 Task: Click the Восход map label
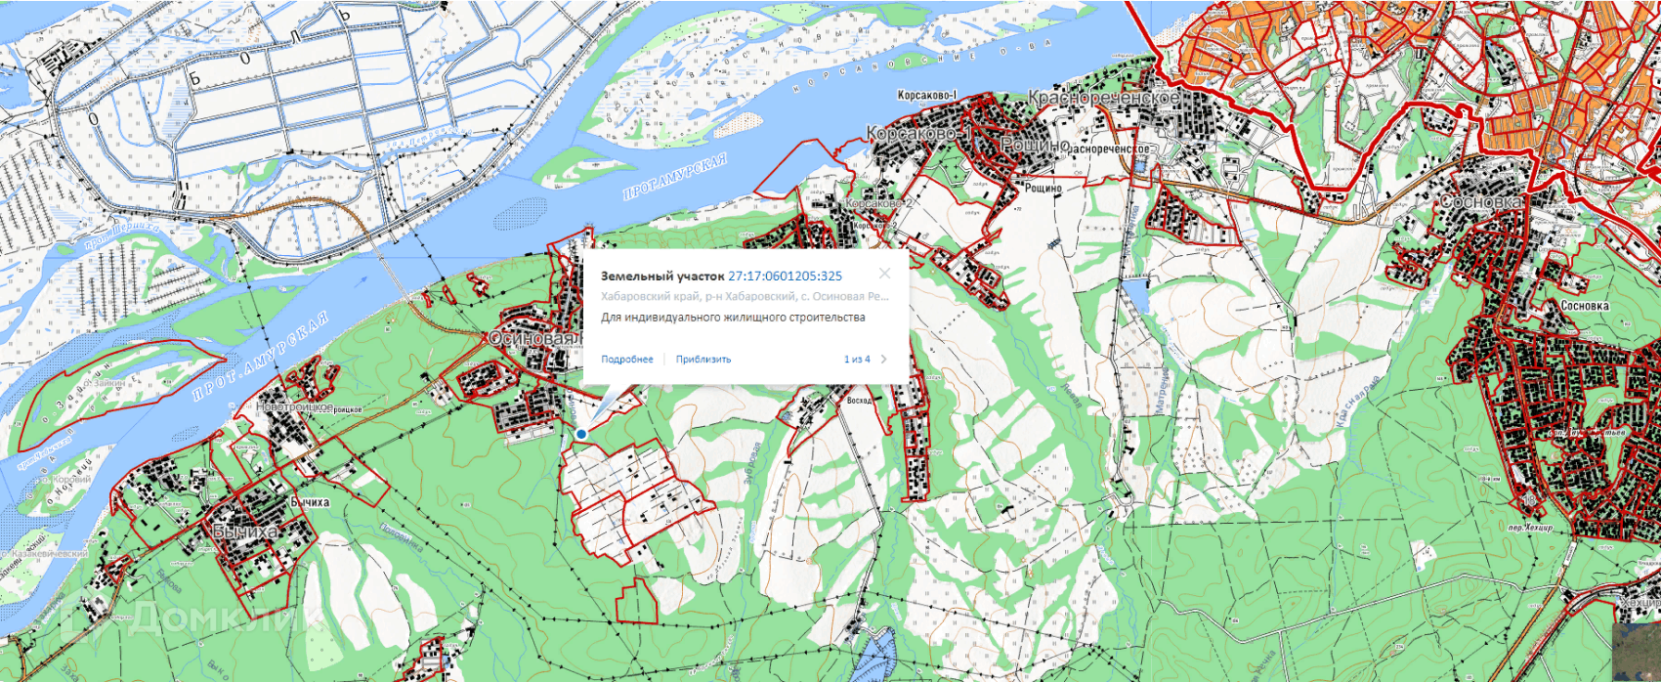[859, 401]
